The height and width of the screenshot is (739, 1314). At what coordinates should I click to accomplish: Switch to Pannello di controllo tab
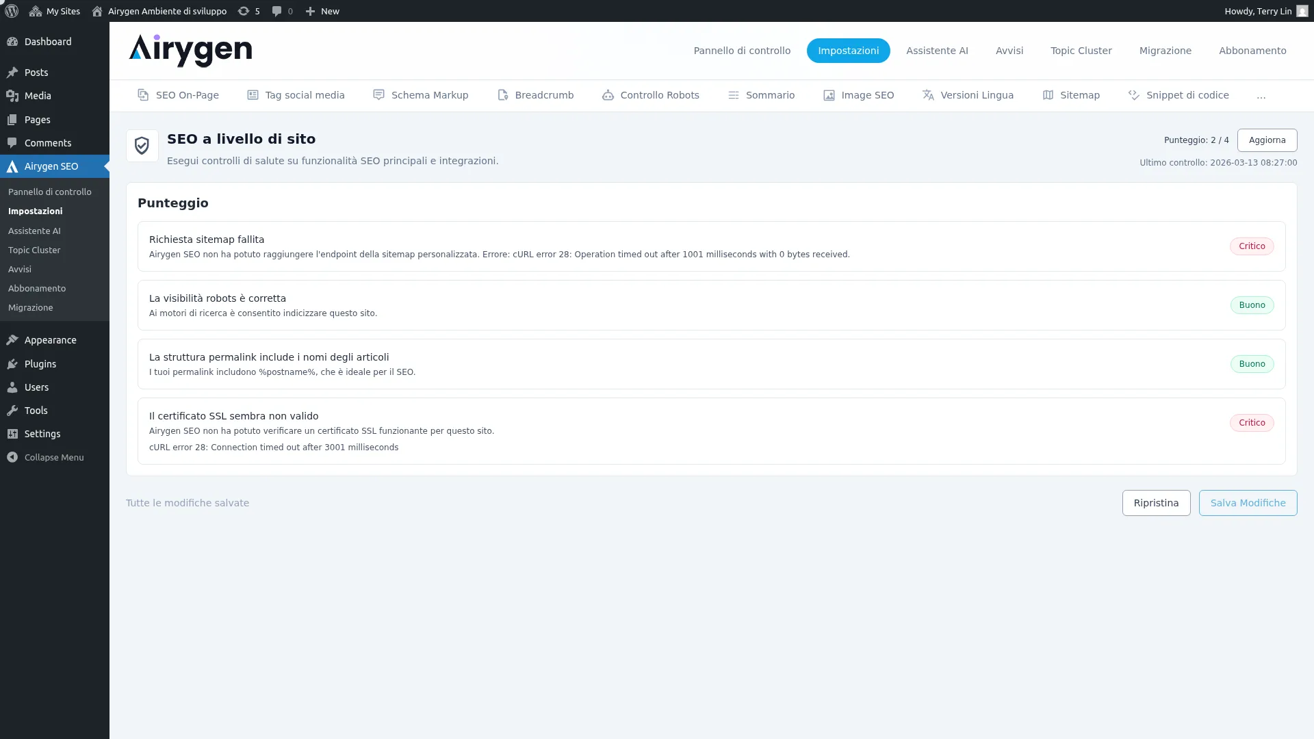742,51
